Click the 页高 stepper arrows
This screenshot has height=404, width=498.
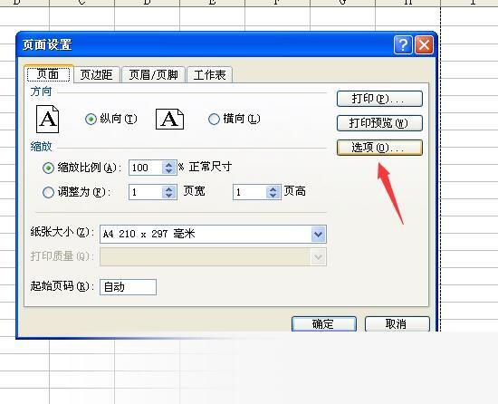pyautogui.click(x=273, y=192)
